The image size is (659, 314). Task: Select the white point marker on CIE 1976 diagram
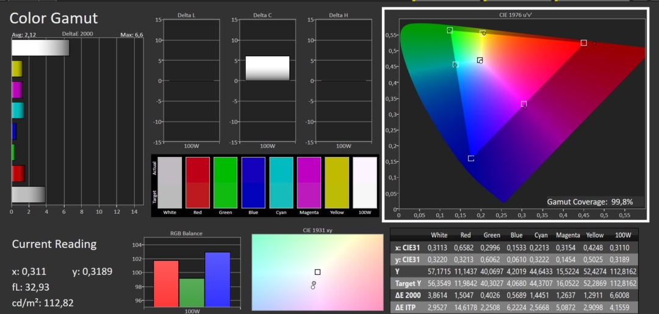pos(480,60)
